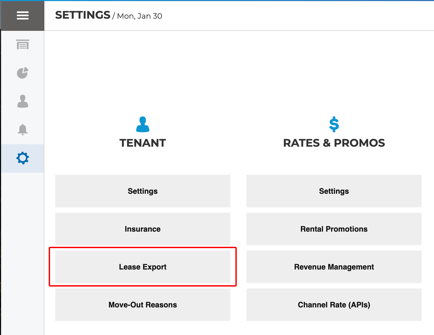
Task: Click the RATES & PROMOS heading
Action: 334,143
